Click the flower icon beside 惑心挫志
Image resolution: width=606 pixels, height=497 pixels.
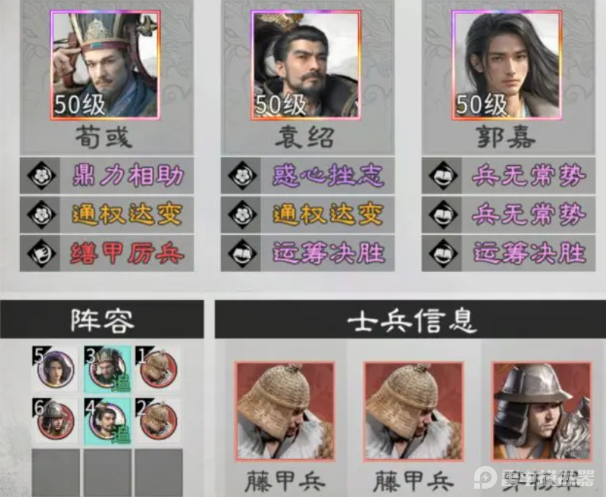click(243, 176)
